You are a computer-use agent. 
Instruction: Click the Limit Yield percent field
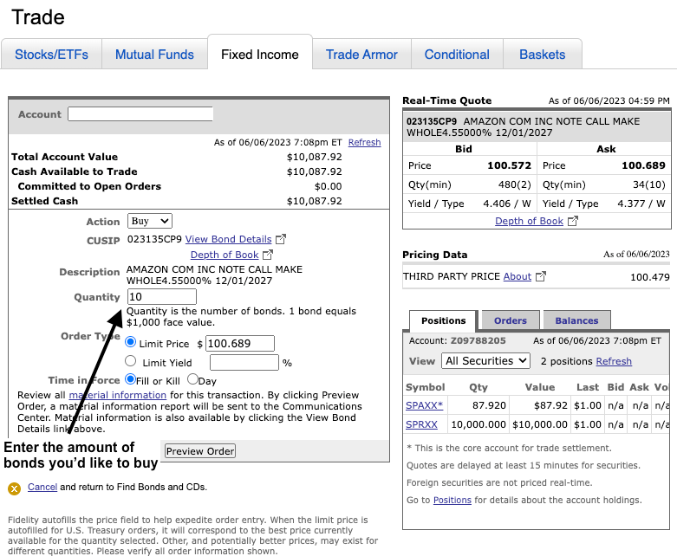(x=244, y=362)
